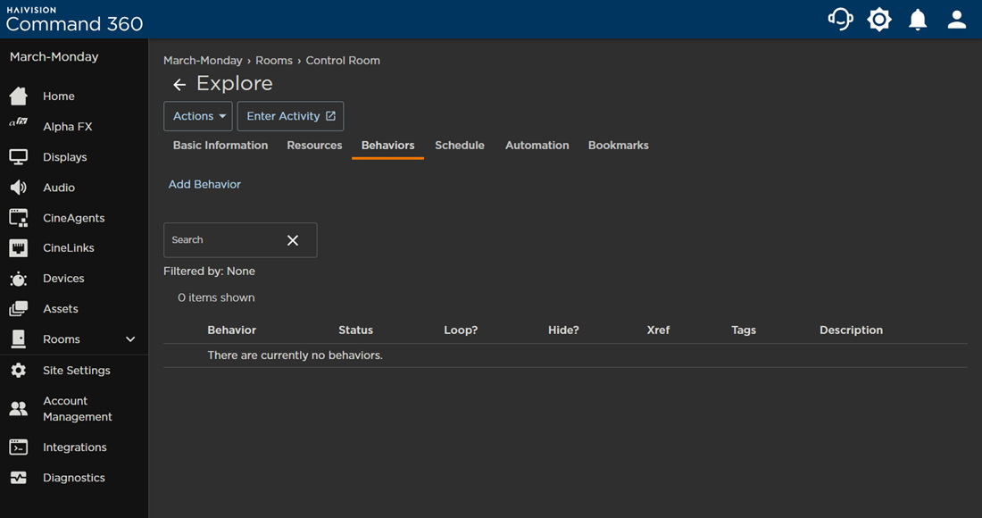Click the Devices icon

click(x=18, y=279)
